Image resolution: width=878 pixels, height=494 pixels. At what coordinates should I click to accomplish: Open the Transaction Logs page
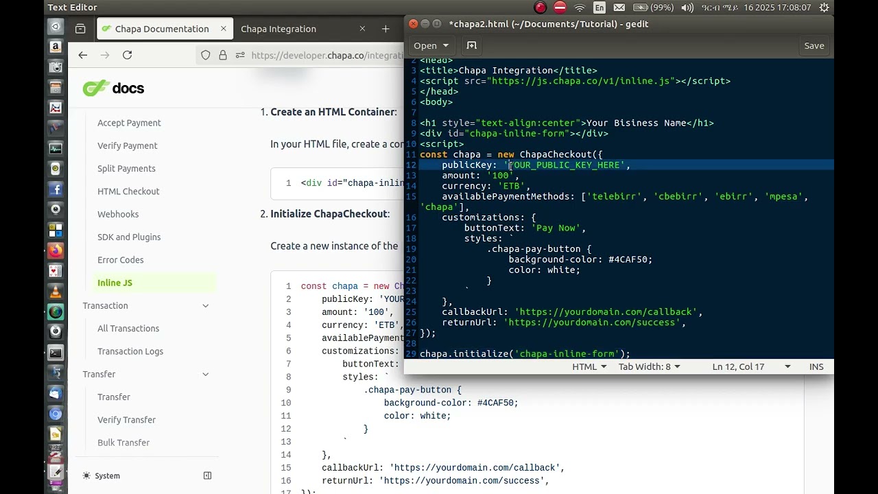130,351
